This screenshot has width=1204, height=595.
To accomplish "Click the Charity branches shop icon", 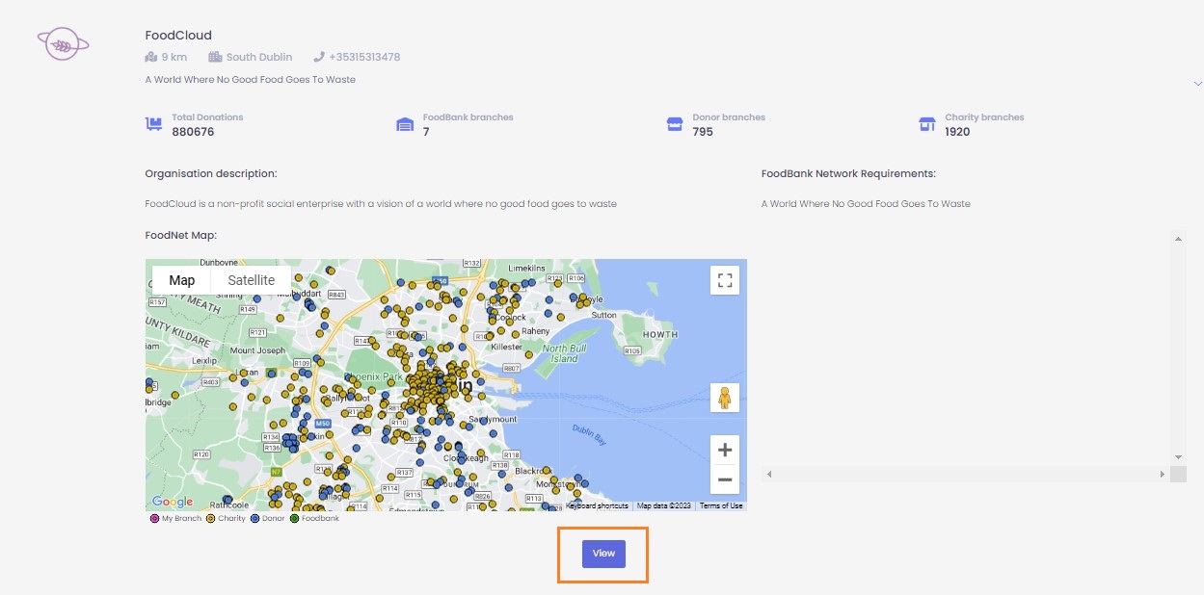I will click(927, 124).
